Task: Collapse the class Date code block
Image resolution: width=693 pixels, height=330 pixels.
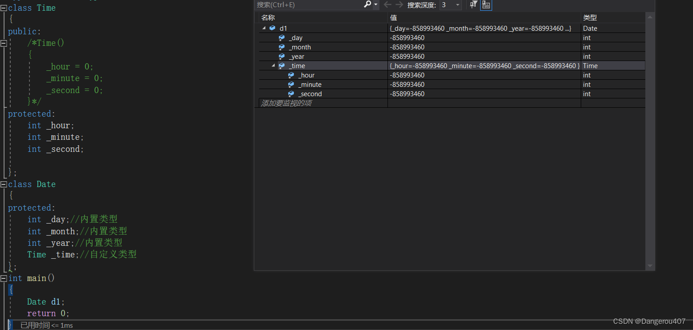Action: 4,184
